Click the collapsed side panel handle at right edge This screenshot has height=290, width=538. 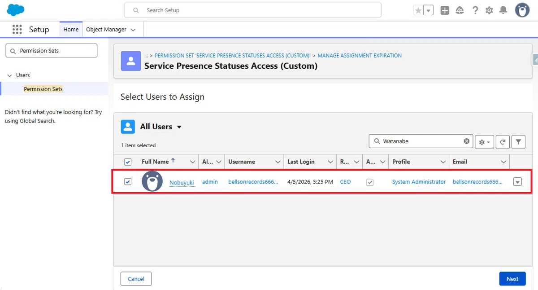(535, 60)
